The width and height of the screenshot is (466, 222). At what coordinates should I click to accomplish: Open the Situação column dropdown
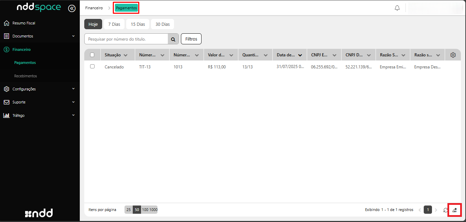pyautogui.click(x=126, y=55)
